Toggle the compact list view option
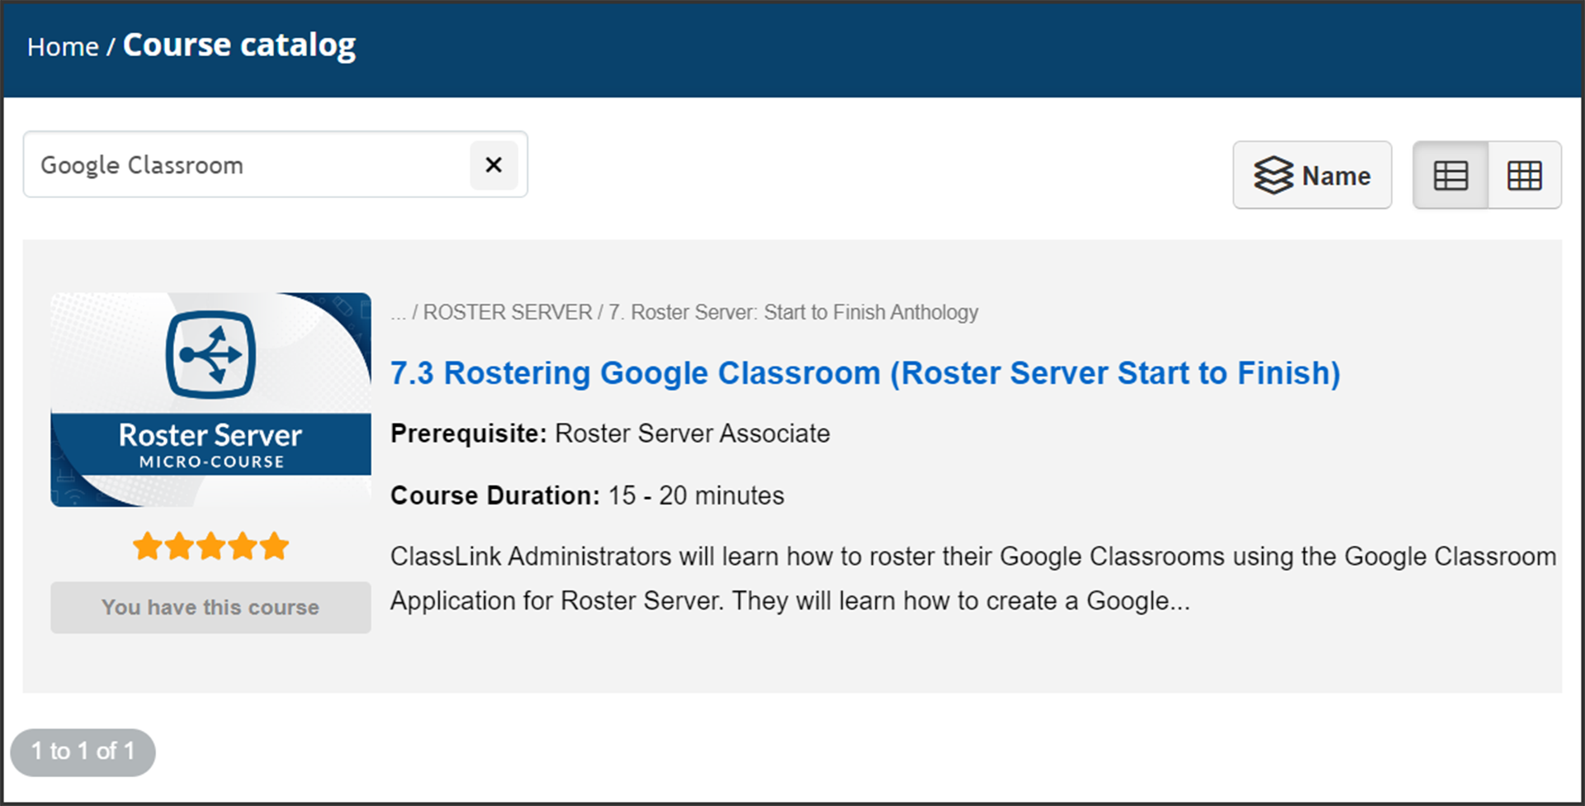Image resolution: width=1585 pixels, height=806 pixels. click(x=1451, y=174)
